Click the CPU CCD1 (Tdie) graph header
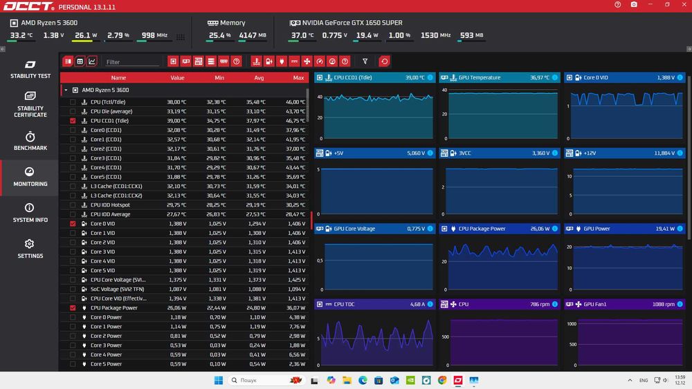This screenshot has height=389, width=692. click(x=374, y=77)
